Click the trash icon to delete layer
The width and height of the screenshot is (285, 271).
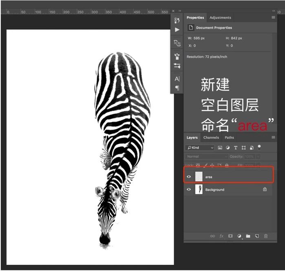266,236
